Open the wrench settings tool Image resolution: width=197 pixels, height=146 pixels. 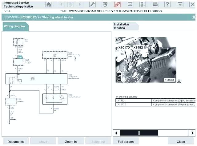(92, 4)
